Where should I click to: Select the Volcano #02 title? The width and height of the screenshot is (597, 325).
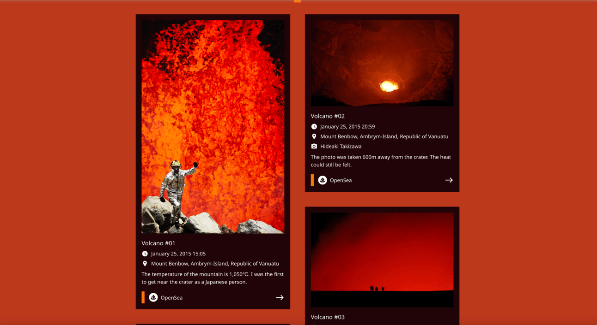[328, 116]
